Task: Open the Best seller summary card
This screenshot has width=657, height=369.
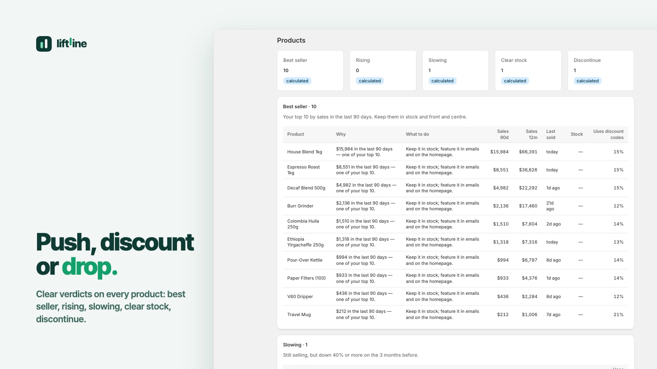Action: point(310,71)
